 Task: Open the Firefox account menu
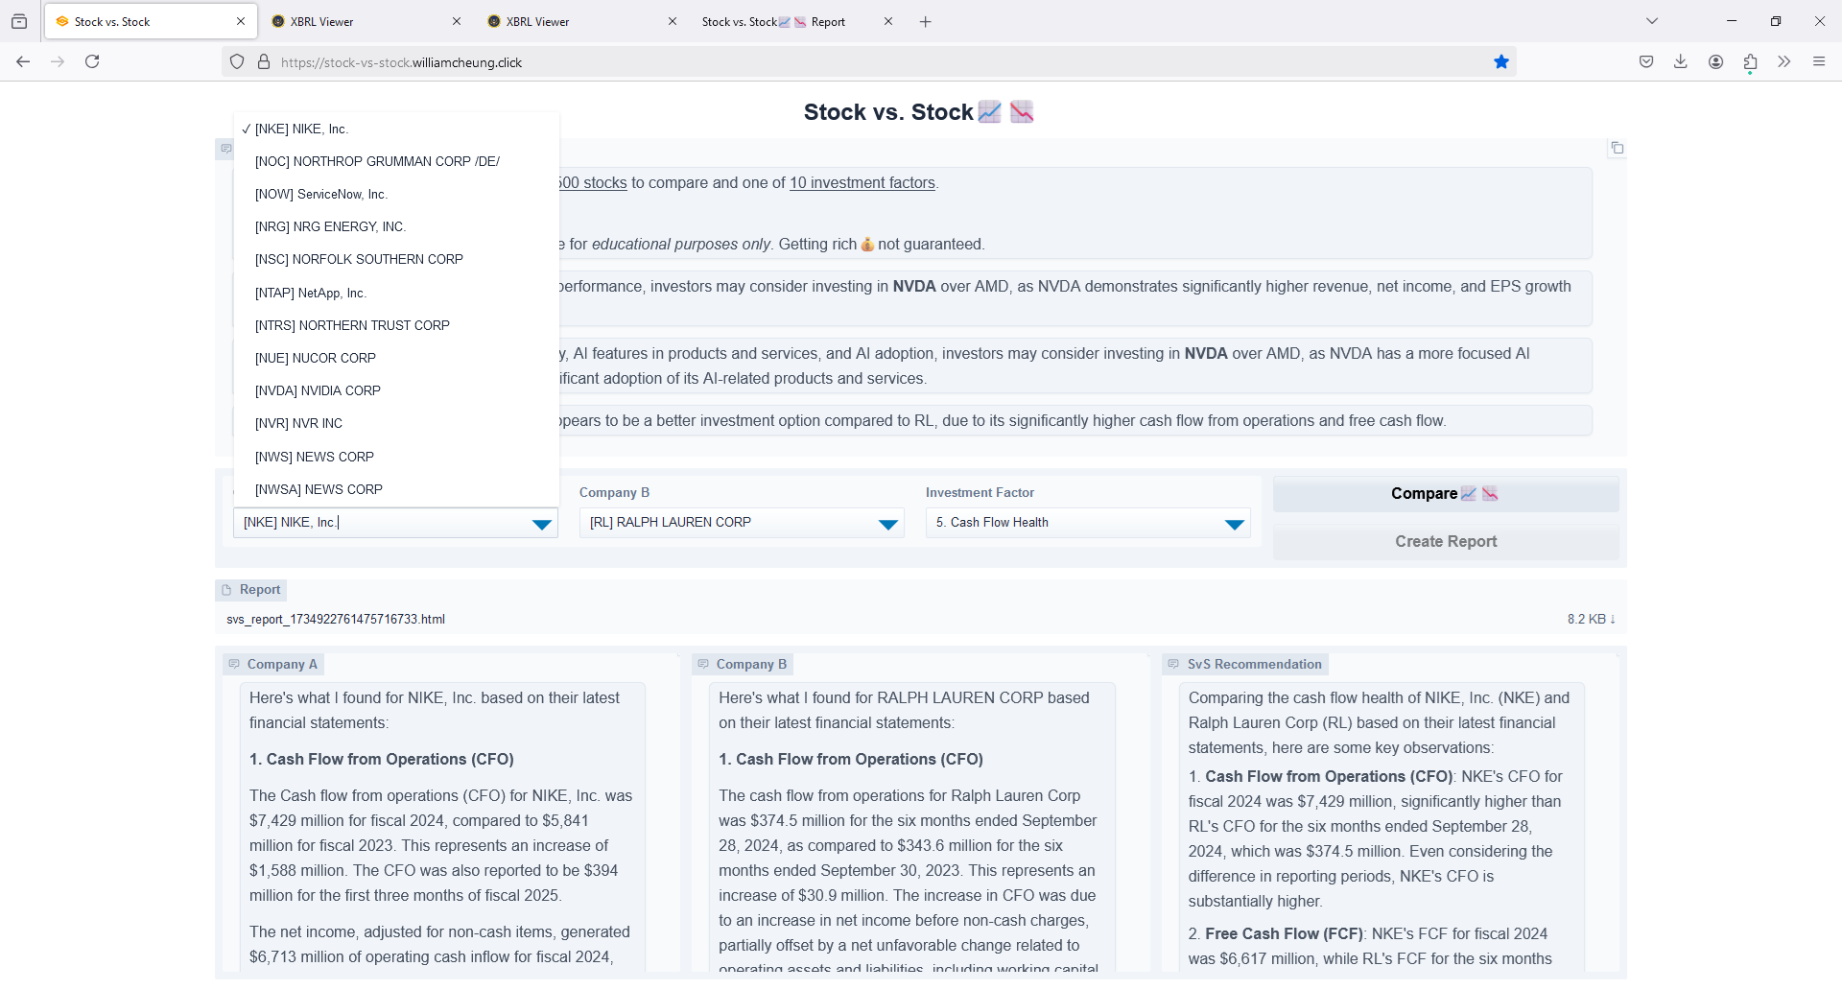[x=1715, y=61]
